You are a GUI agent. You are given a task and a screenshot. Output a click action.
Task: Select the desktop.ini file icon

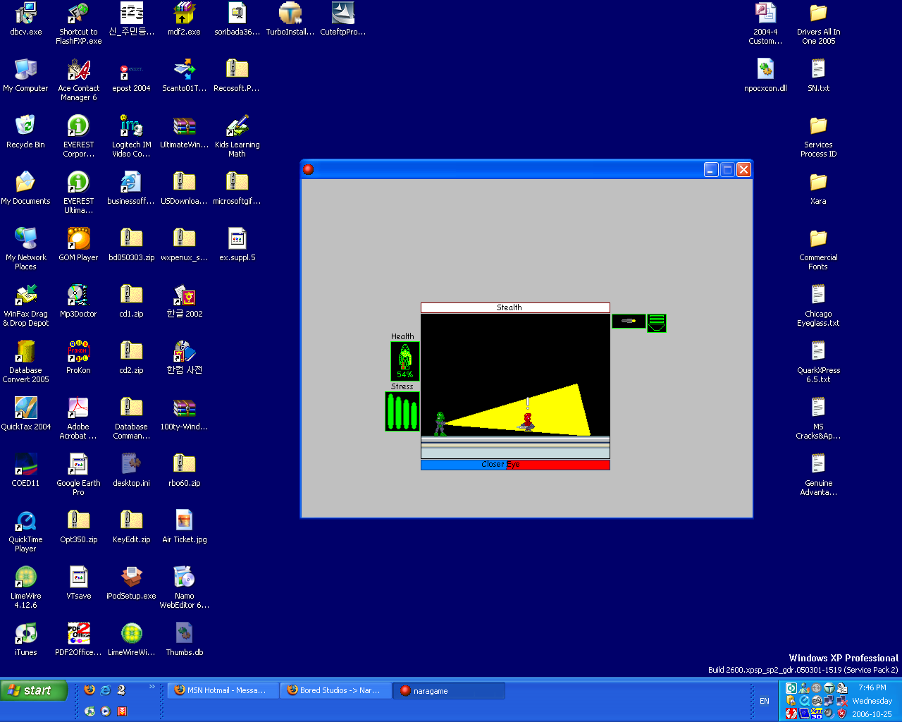tap(132, 470)
